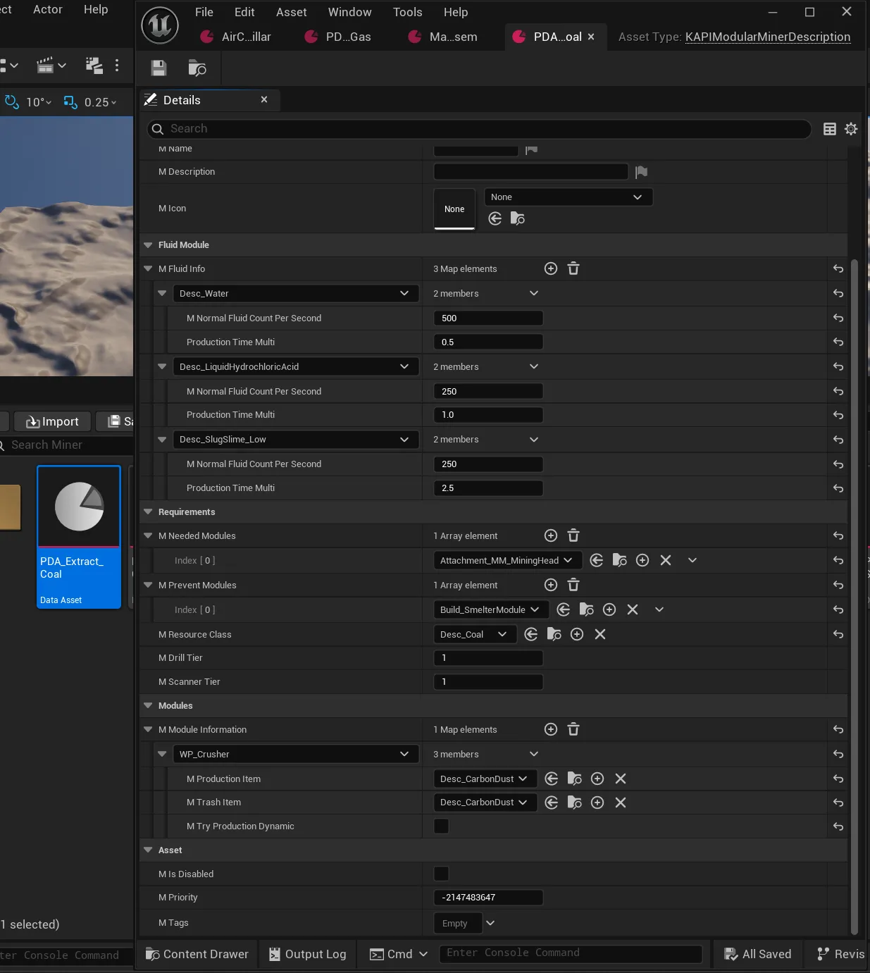Add element to M Module Information map
The height and width of the screenshot is (973, 870).
click(x=551, y=729)
